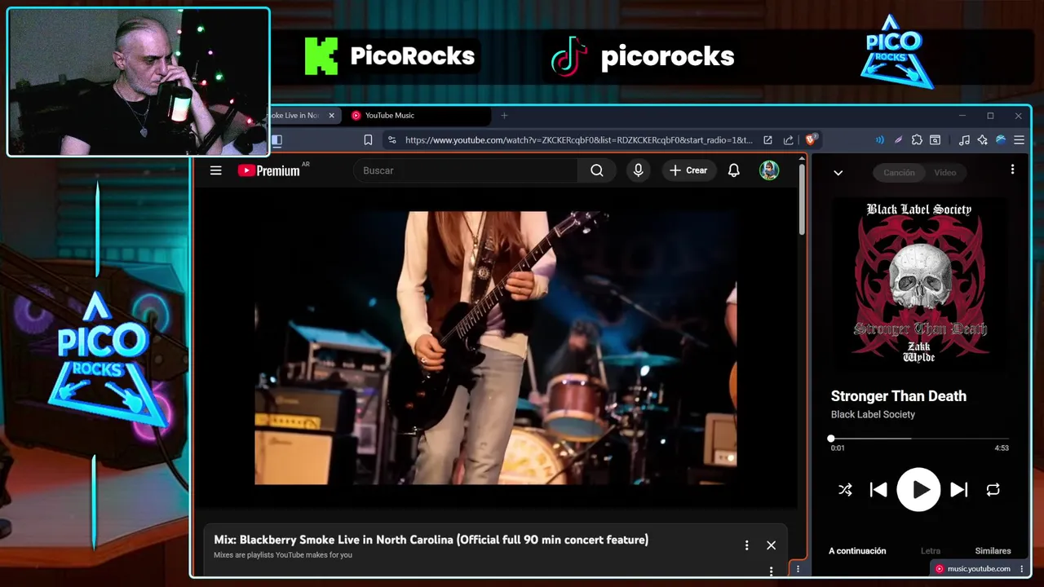Start voice search with the microphone
The height and width of the screenshot is (587, 1044).
click(638, 170)
